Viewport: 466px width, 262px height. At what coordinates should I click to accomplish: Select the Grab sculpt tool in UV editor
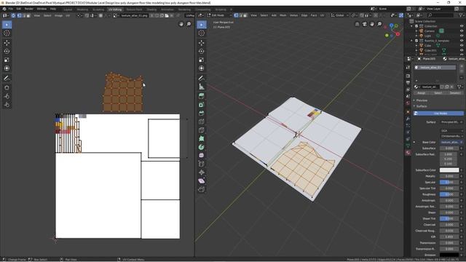click(x=7, y=88)
